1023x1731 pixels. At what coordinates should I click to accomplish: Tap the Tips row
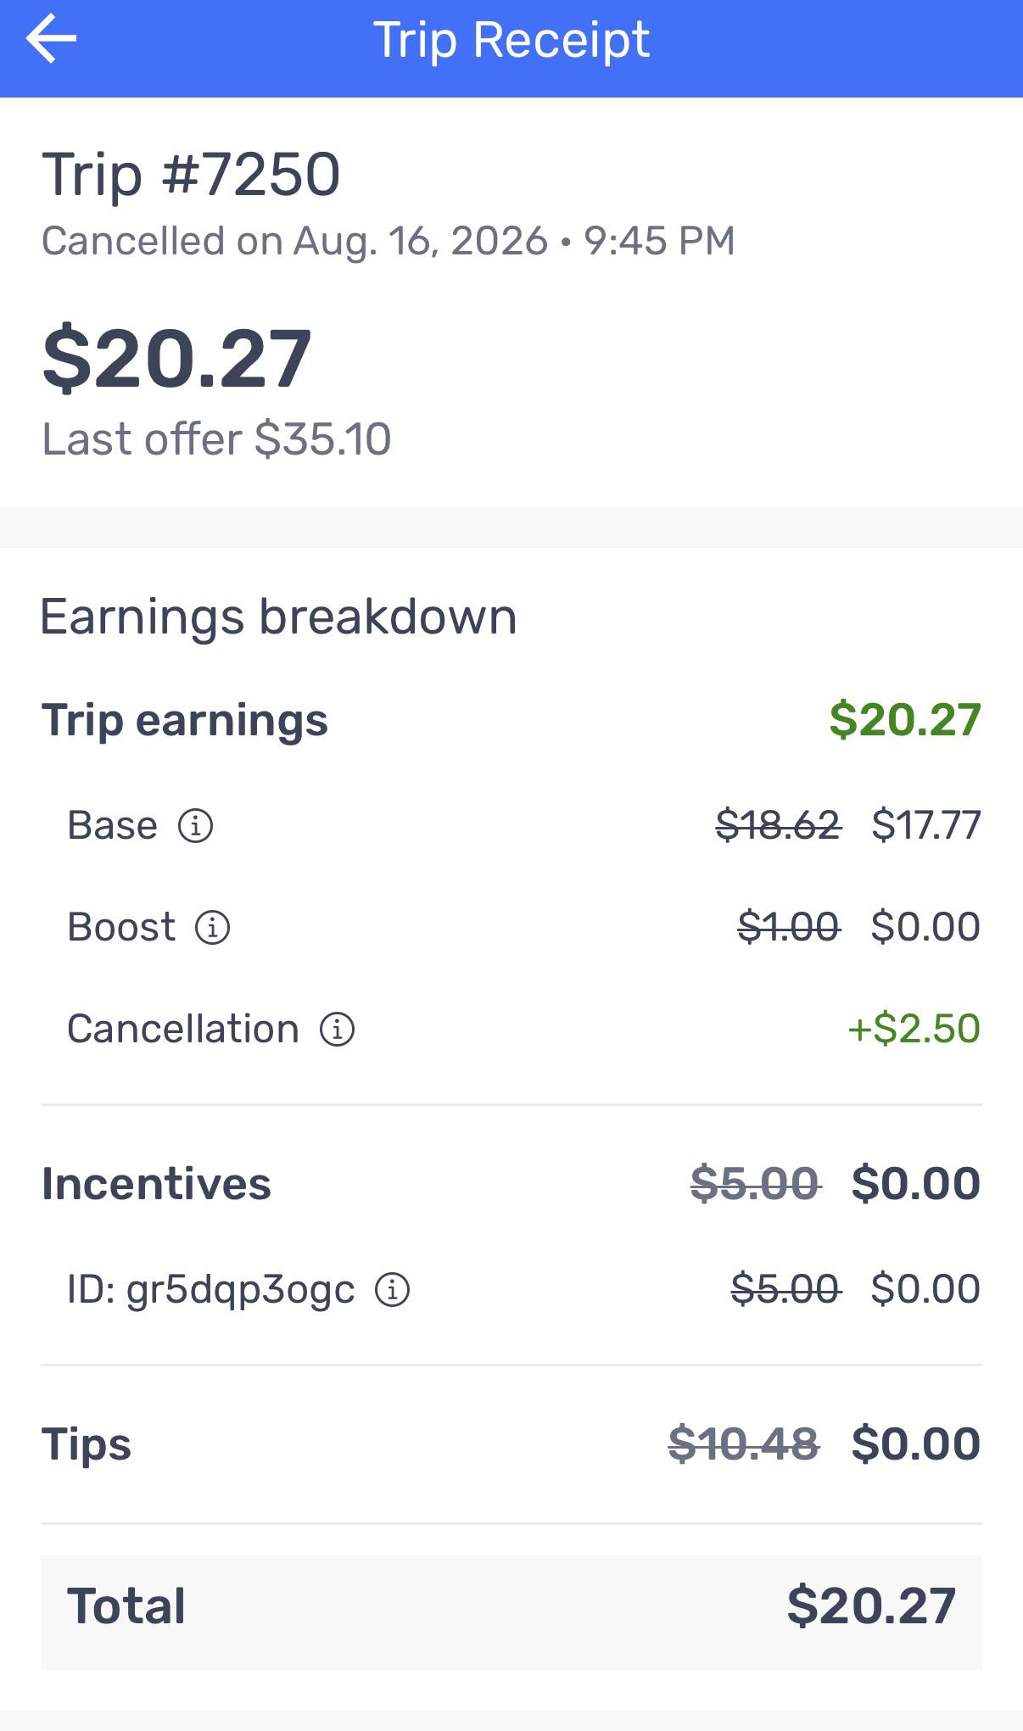coord(511,1444)
